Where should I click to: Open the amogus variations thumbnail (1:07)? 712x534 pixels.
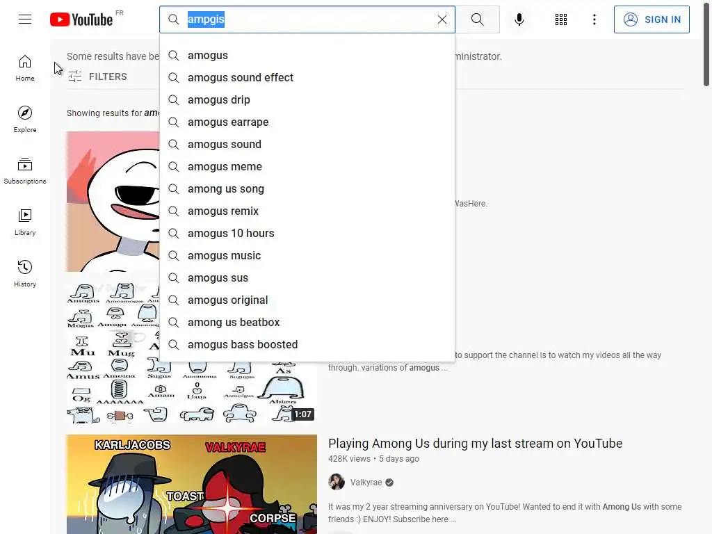click(192, 394)
